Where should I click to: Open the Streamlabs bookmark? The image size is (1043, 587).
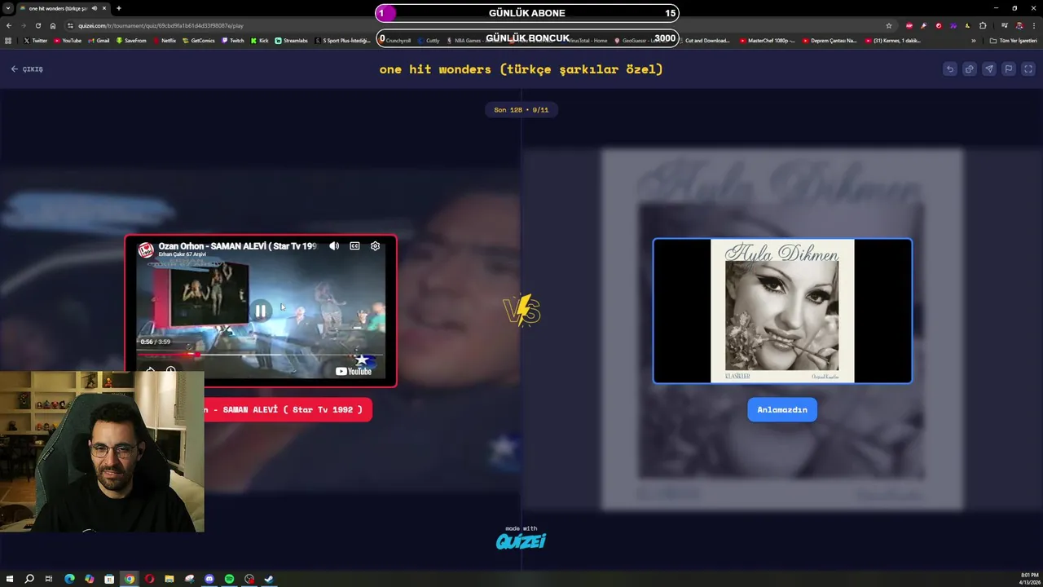pyautogui.click(x=292, y=40)
